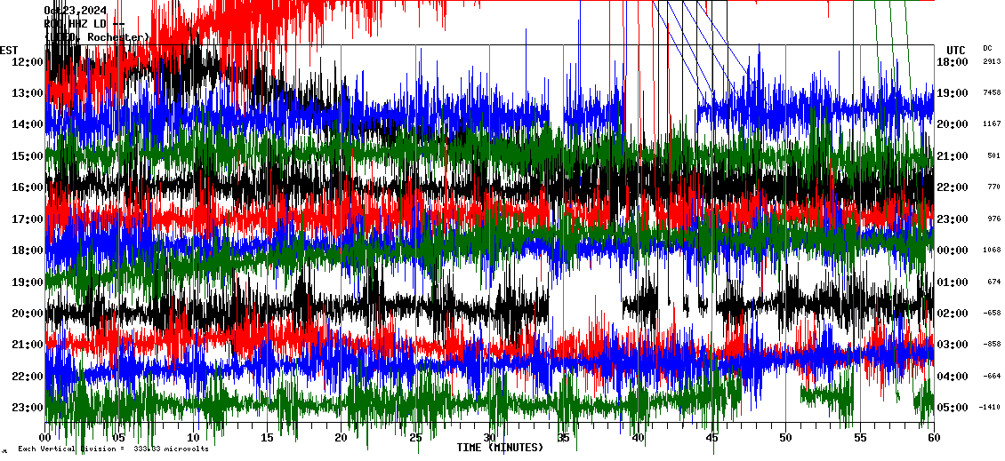The height and width of the screenshot is (461, 1005).
Task: Select the 12:00 EST row label
Action: pyautogui.click(x=28, y=62)
